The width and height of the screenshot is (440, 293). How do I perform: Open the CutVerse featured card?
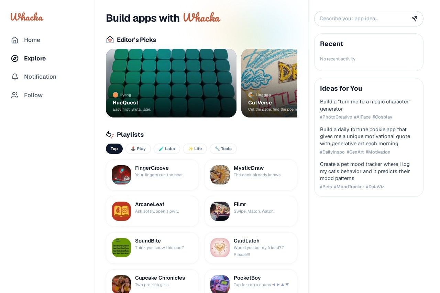click(269, 83)
